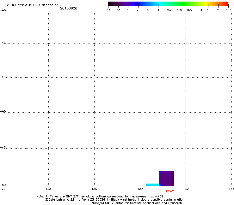Click the latitude axis label '-50'
This screenshot has width=234, height=205.
3,185
